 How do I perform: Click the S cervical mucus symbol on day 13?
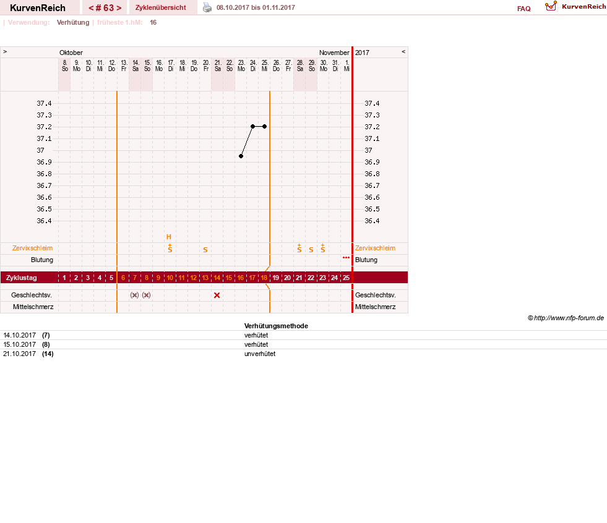205,250
